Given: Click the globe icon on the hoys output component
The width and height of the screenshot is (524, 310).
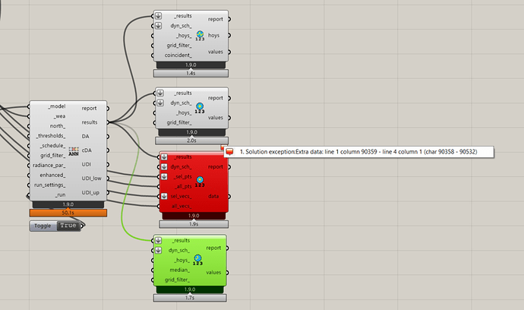Looking at the screenshot, I should pyautogui.click(x=200, y=35).
